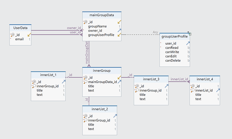Click the Ary label on dashed connector
The height and width of the screenshot is (139, 232).
point(155,32)
